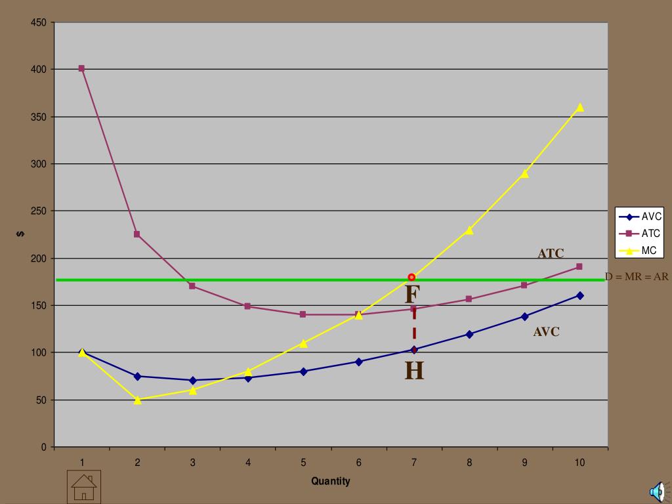Click the y-axis value 350
Viewport: 672px width, 504px height.
(x=39, y=117)
